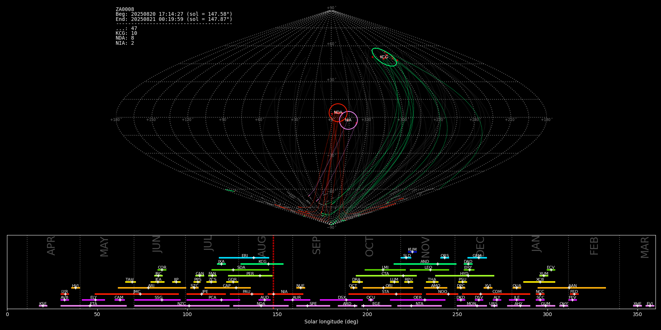This screenshot has width=661, height=330.
Task: Click the NZC shower bar
Action: click(182, 306)
